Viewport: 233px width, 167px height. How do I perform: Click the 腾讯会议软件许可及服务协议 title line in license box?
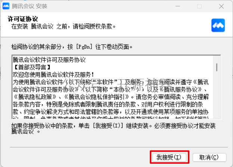point(49,60)
